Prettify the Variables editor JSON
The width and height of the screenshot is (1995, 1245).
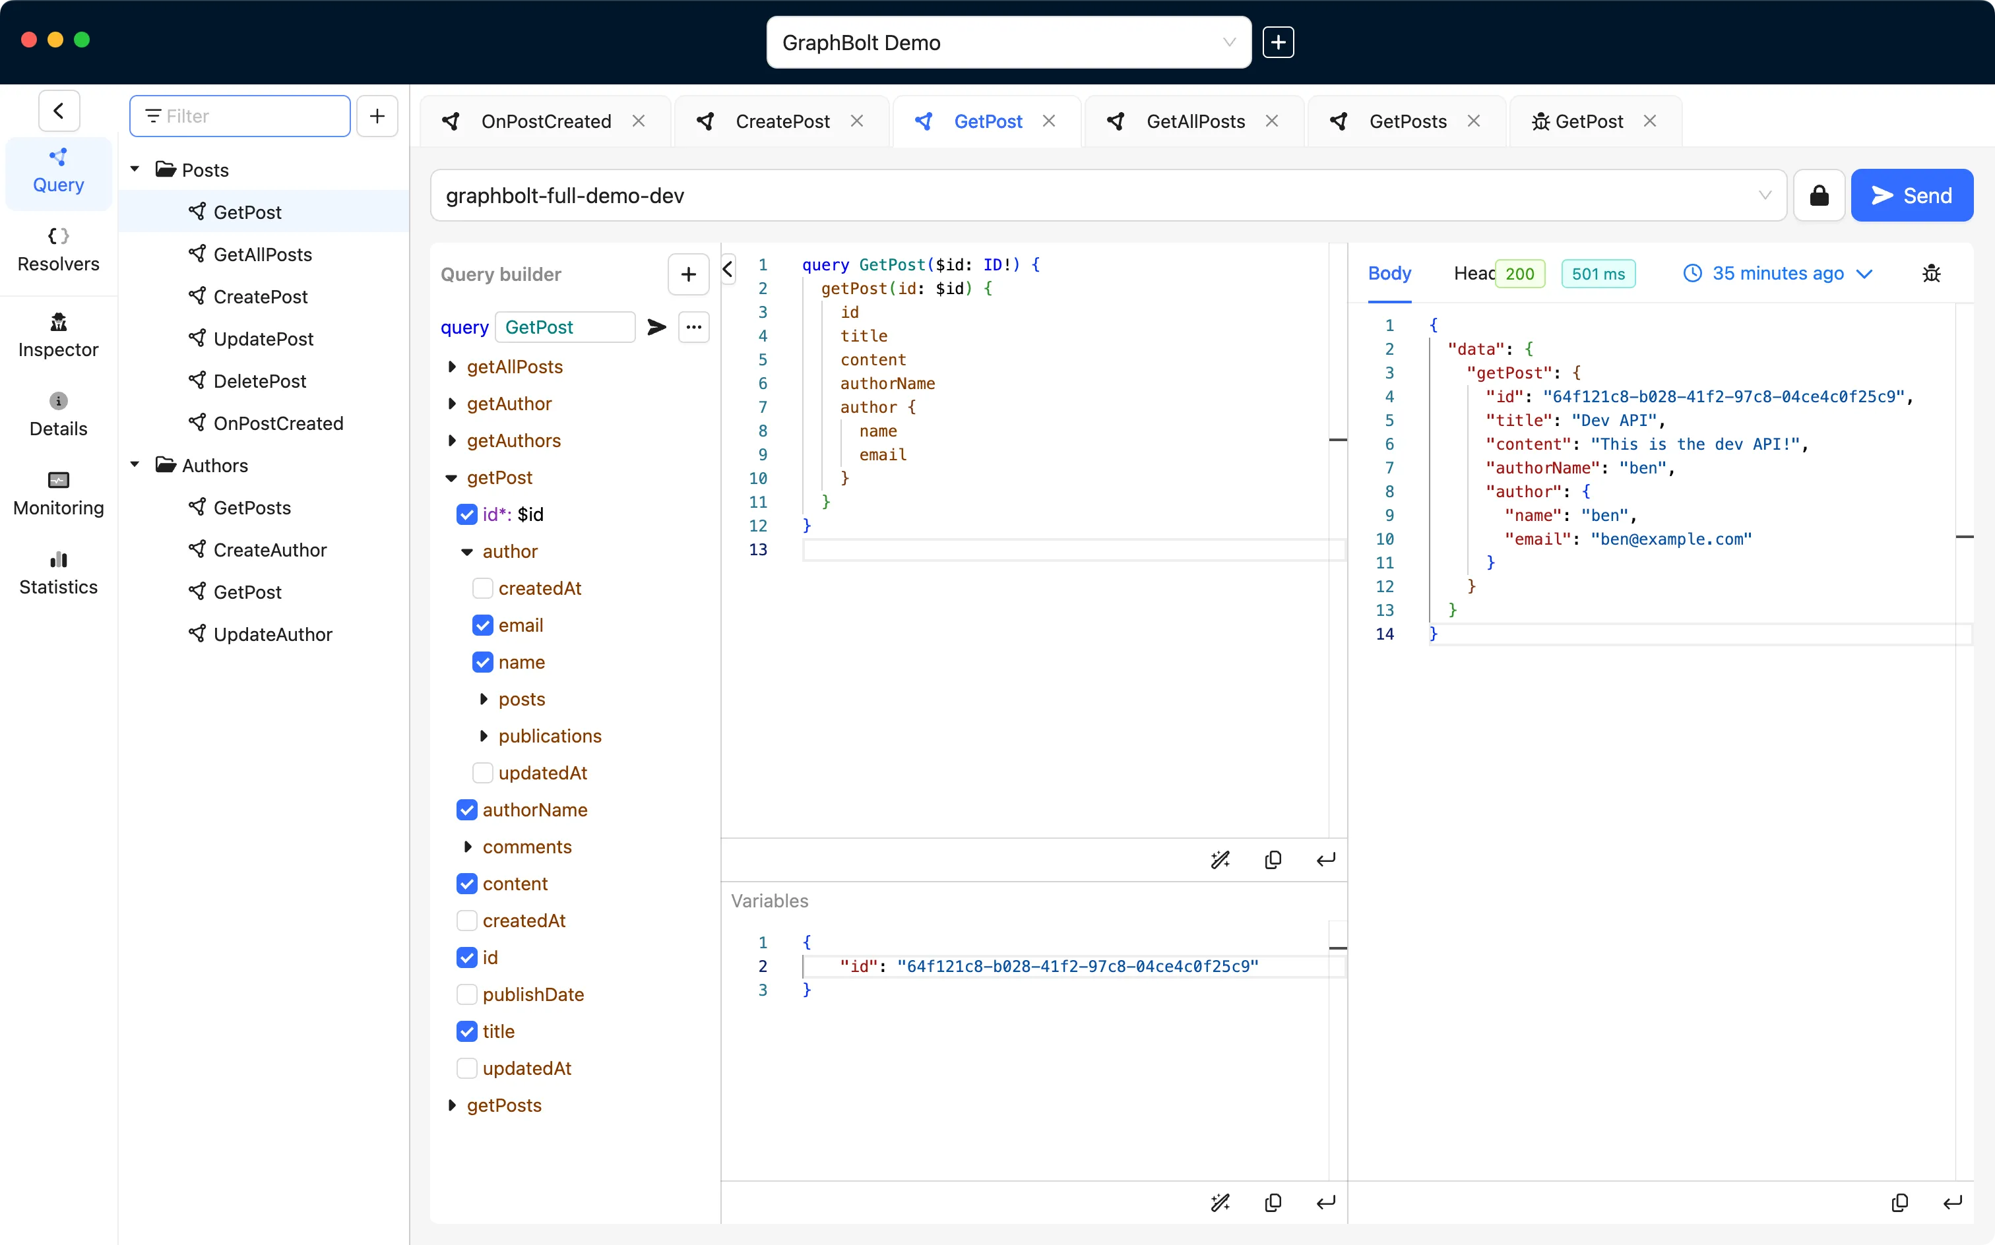(1220, 1202)
